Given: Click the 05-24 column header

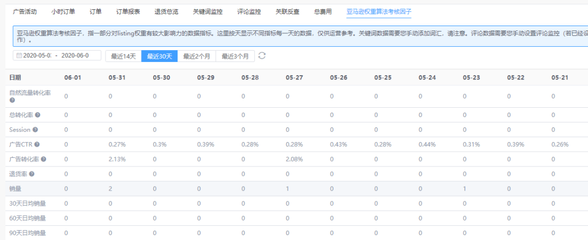Looking at the screenshot, I should pyautogui.click(x=427, y=78).
